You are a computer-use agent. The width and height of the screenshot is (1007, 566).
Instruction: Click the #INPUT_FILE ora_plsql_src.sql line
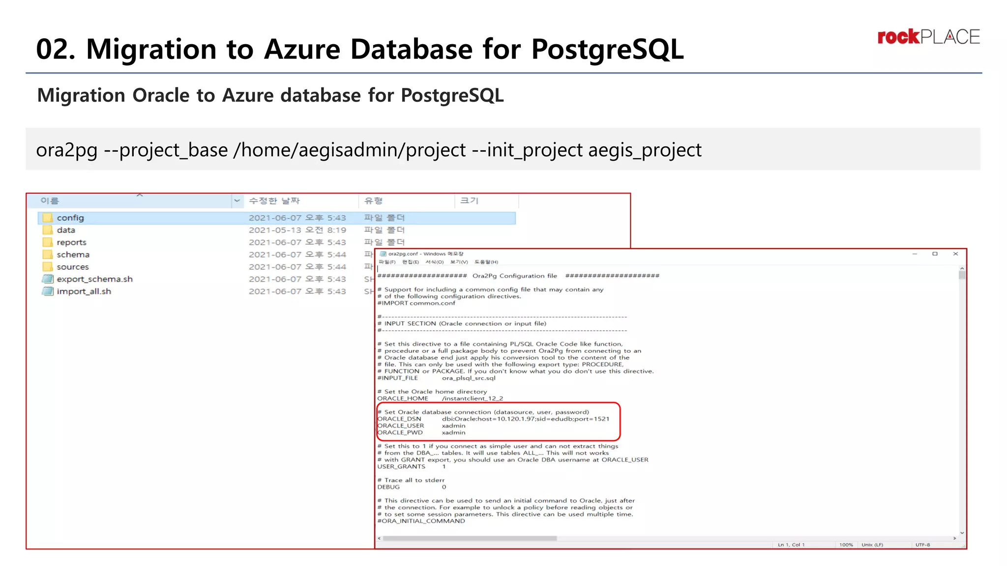click(436, 378)
